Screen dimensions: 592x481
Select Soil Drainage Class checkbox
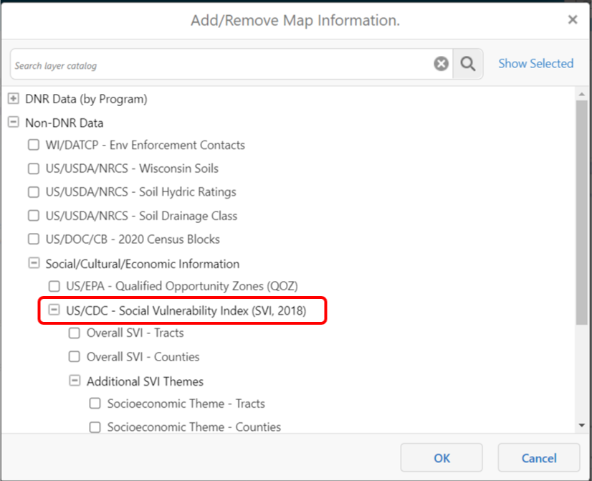coord(34,215)
